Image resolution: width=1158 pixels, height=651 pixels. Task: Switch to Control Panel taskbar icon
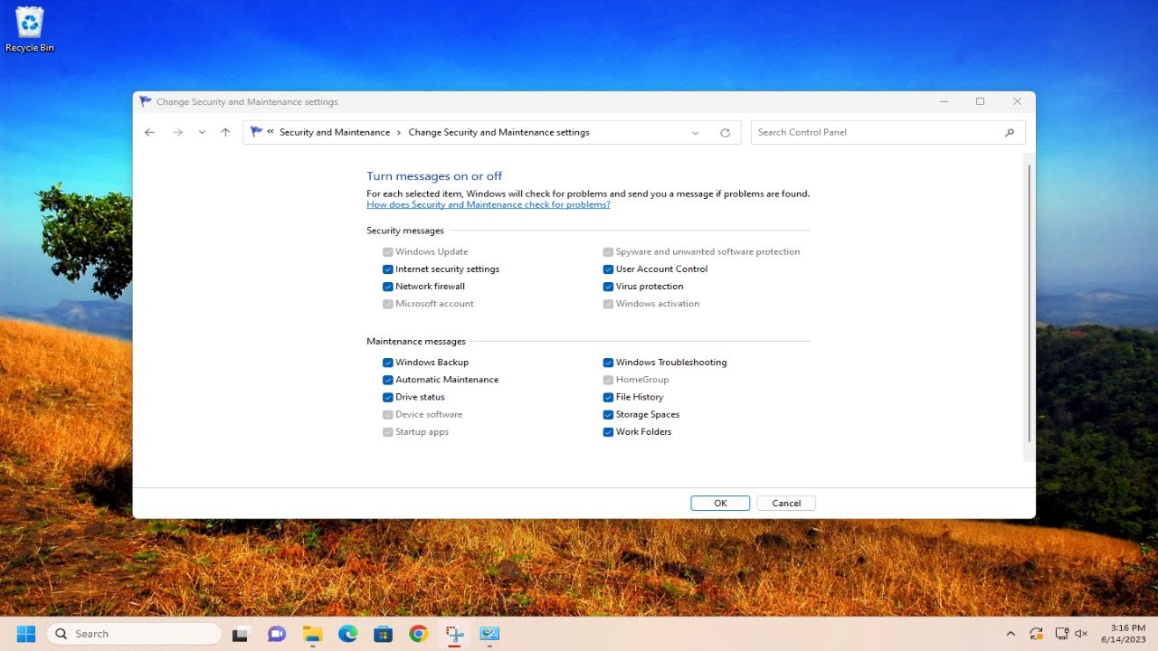[489, 634]
